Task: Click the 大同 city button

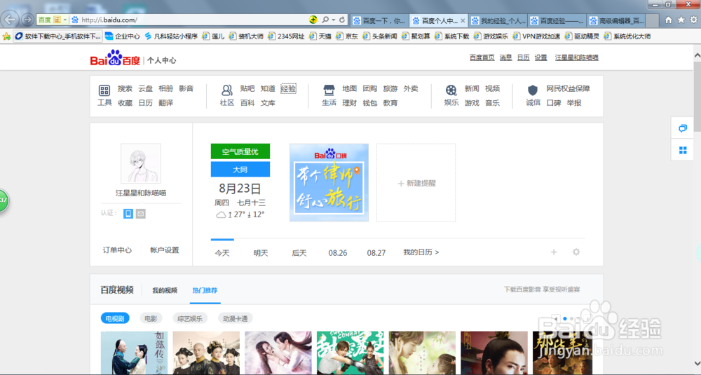Action: point(240,170)
